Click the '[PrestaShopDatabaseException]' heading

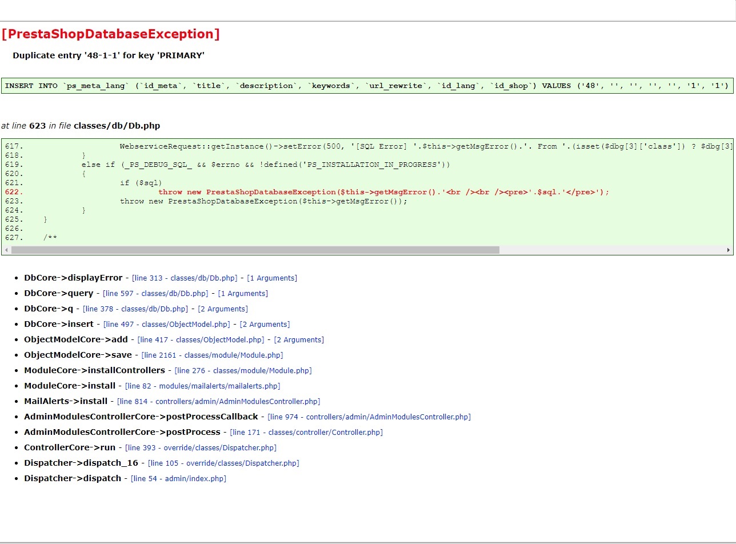coord(110,34)
